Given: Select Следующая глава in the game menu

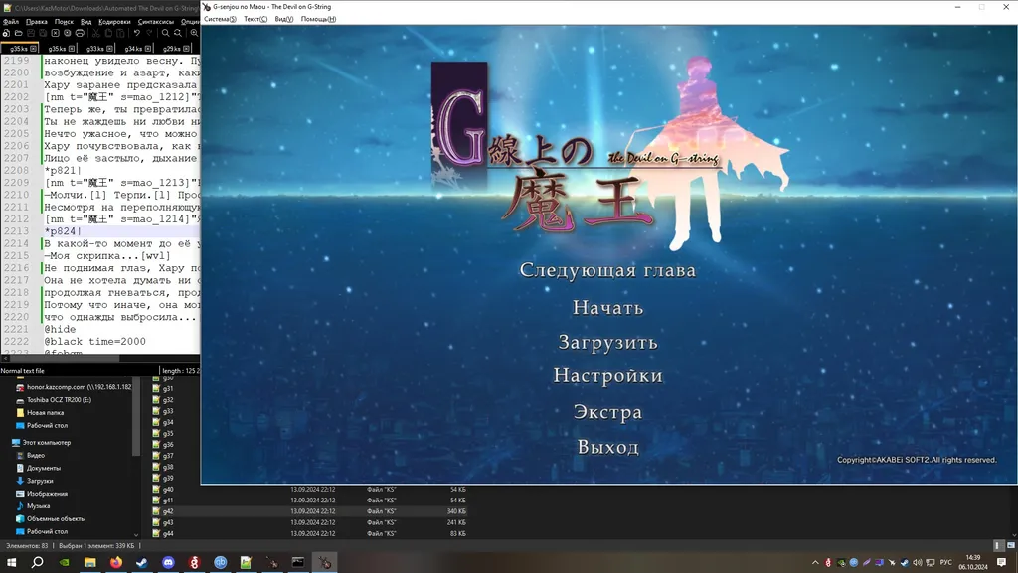Looking at the screenshot, I should pos(607,270).
